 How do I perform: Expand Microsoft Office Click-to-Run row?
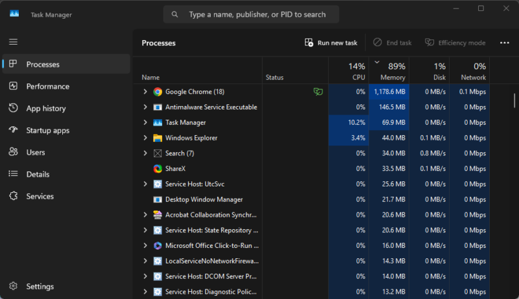(x=145, y=245)
